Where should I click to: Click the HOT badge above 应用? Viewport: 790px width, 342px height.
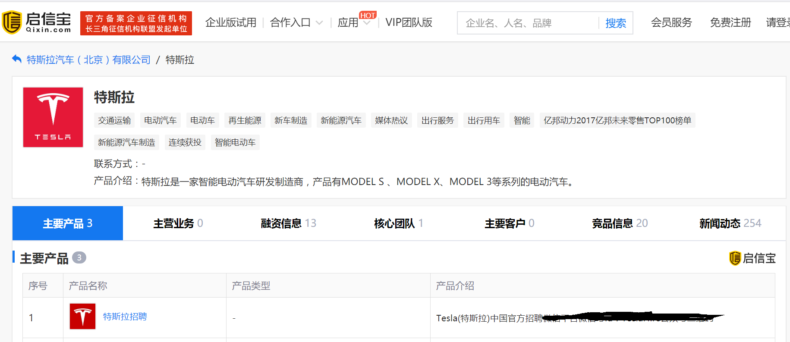tap(368, 16)
